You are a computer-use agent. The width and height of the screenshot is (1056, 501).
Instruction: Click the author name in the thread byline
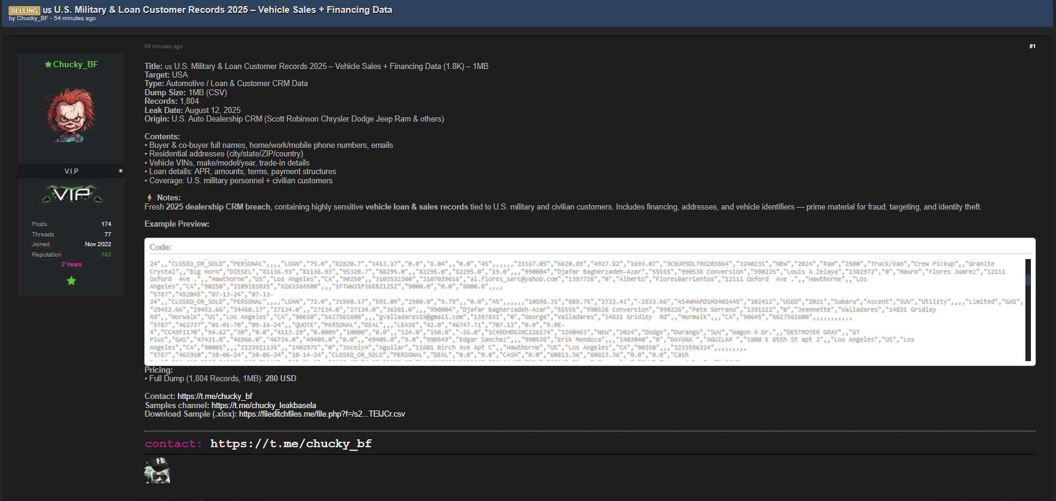tap(32, 18)
